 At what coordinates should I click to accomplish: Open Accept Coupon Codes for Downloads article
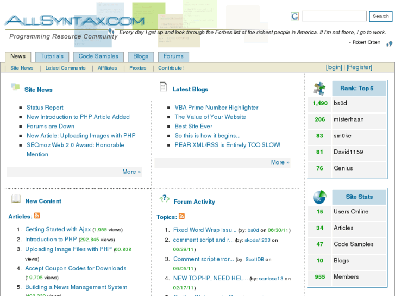[x=76, y=268]
